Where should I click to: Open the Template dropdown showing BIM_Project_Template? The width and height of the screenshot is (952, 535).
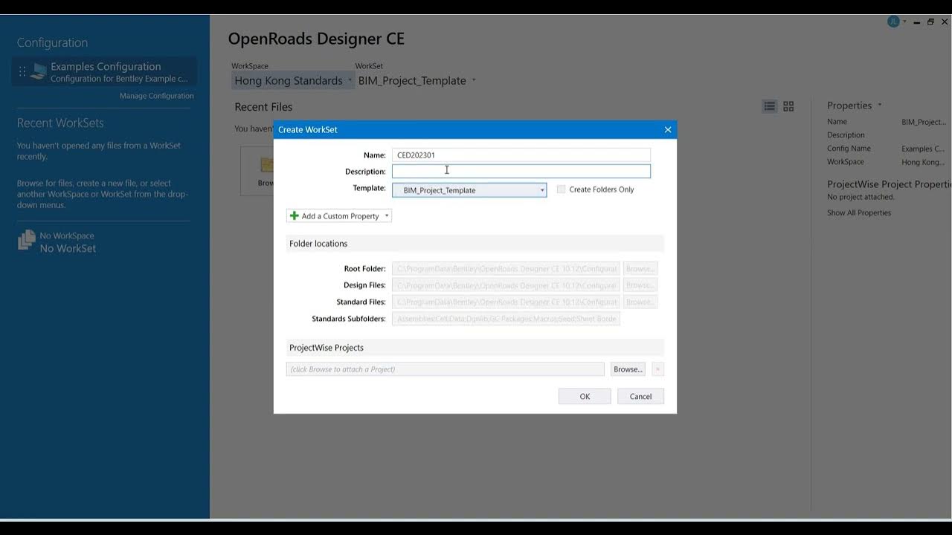click(x=469, y=190)
